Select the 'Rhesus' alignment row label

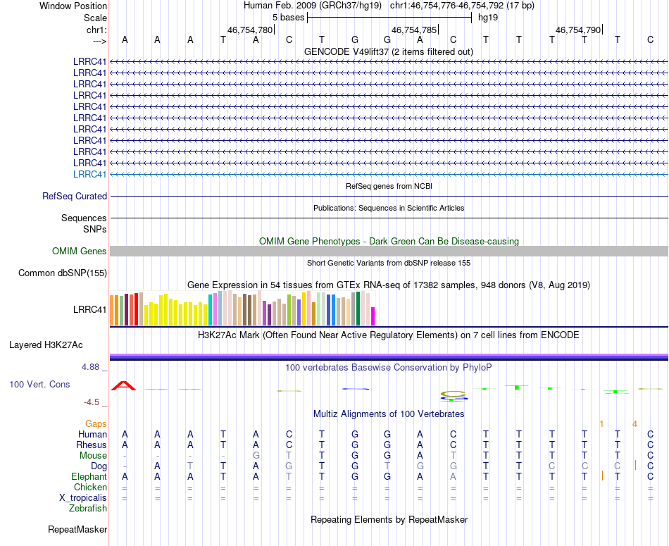pos(92,445)
